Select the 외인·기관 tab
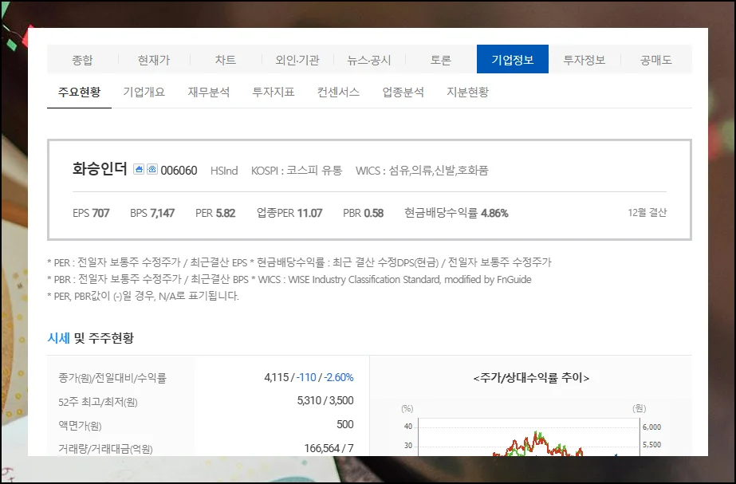The image size is (736, 484). tap(297, 58)
